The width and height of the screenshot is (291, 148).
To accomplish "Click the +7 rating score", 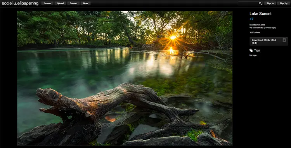I will tap(251, 19).
